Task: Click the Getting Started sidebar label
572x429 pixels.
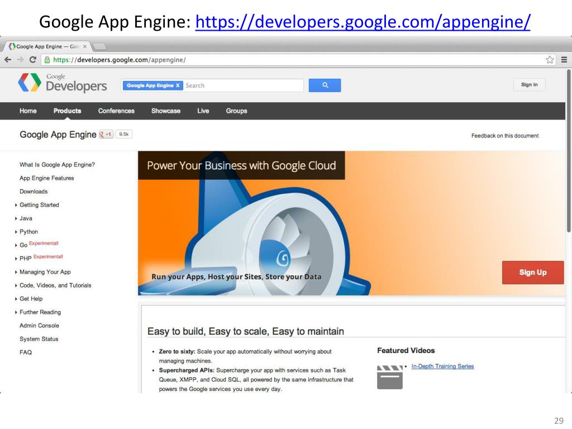Action: 40,205
